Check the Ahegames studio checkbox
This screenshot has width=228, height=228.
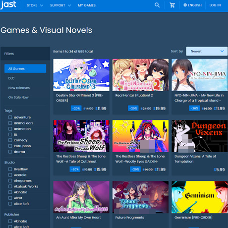(10, 180)
